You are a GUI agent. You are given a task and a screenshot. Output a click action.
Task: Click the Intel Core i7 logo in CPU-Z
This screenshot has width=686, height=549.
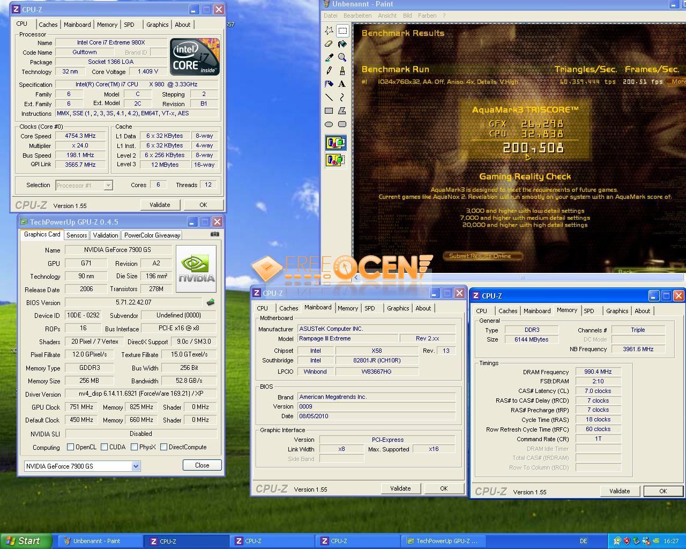coord(195,57)
